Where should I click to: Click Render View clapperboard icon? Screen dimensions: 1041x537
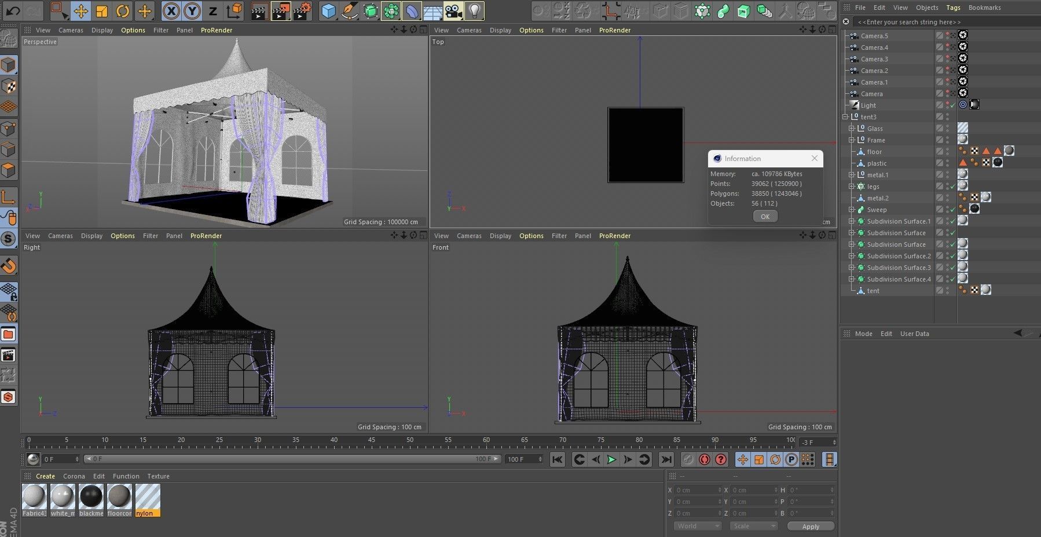259,11
